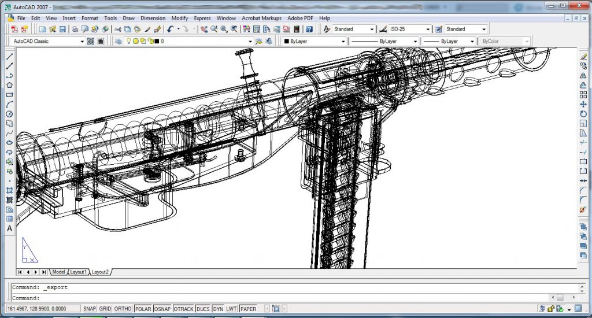Viewport: 592px width, 318px height.
Task: Select the Move tool in Modify toolbar
Action: pos(583,104)
